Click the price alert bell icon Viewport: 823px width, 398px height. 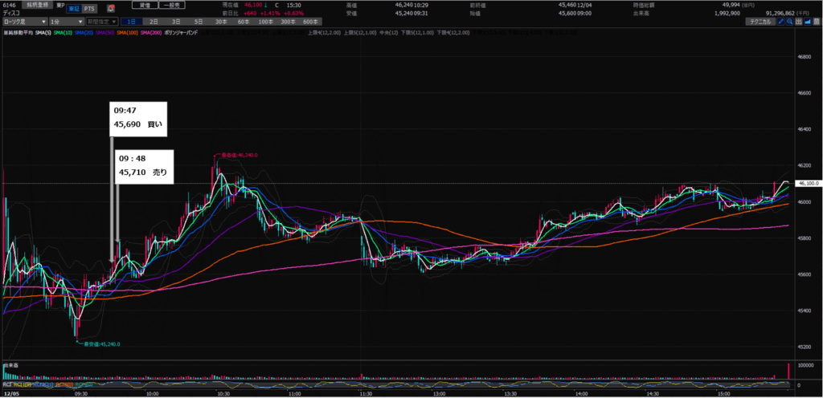[111, 7]
